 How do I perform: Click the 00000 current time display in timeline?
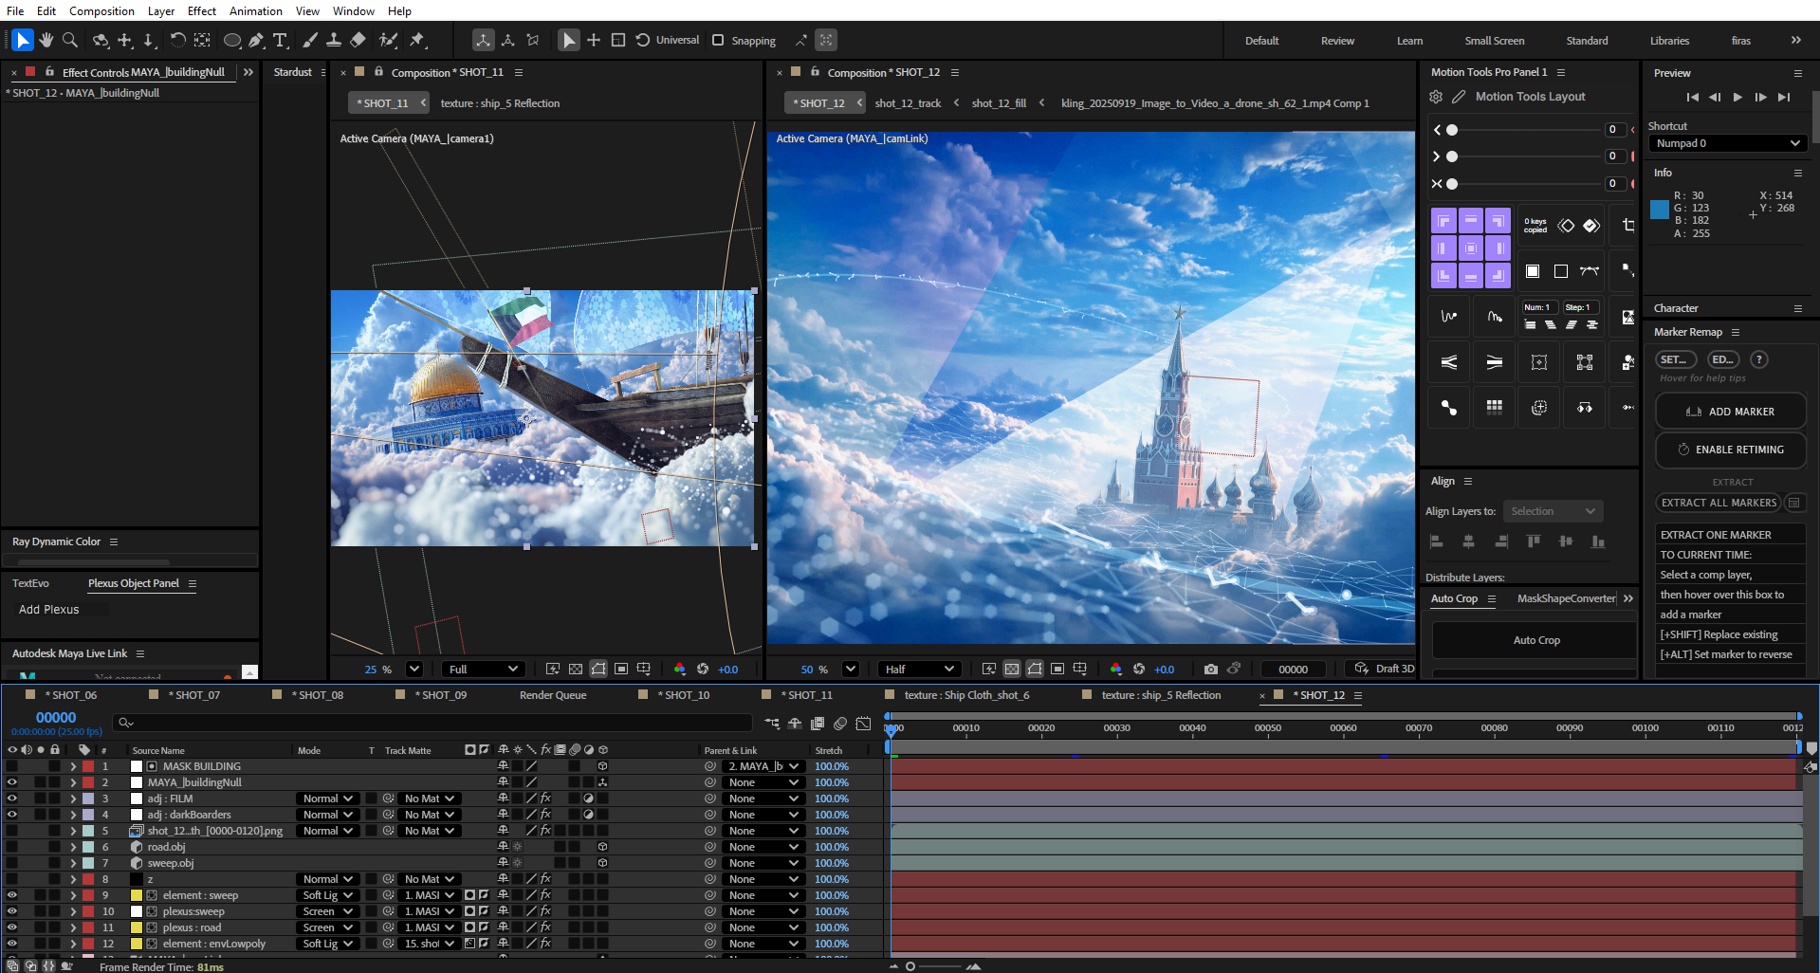[x=56, y=718]
